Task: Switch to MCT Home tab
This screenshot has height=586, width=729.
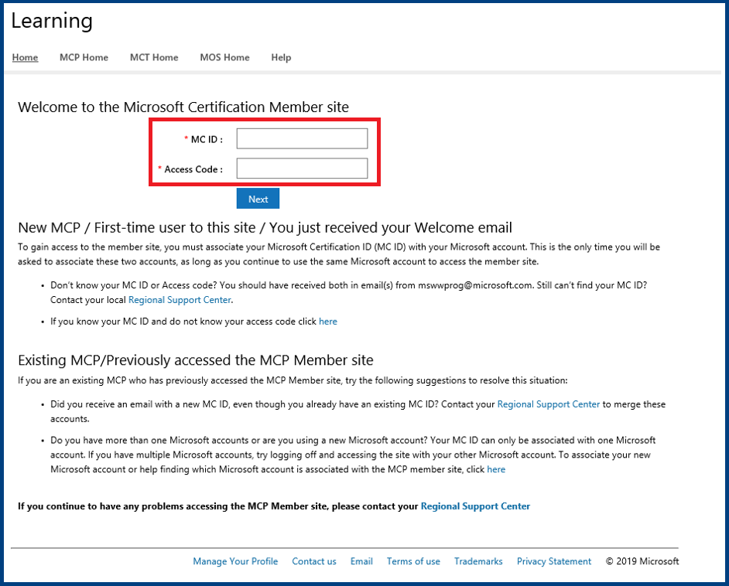Action: (154, 57)
